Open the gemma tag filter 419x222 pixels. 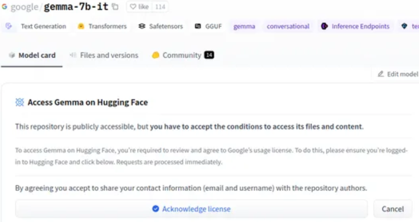click(244, 26)
